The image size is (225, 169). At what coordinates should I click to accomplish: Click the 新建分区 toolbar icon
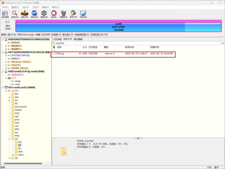pos(44,14)
